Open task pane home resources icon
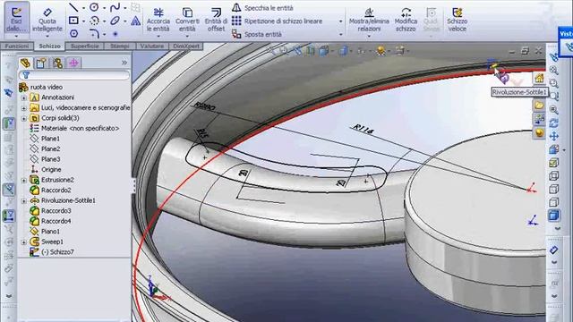573x322 pixels. pyautogui.click(x=539, y=78)
